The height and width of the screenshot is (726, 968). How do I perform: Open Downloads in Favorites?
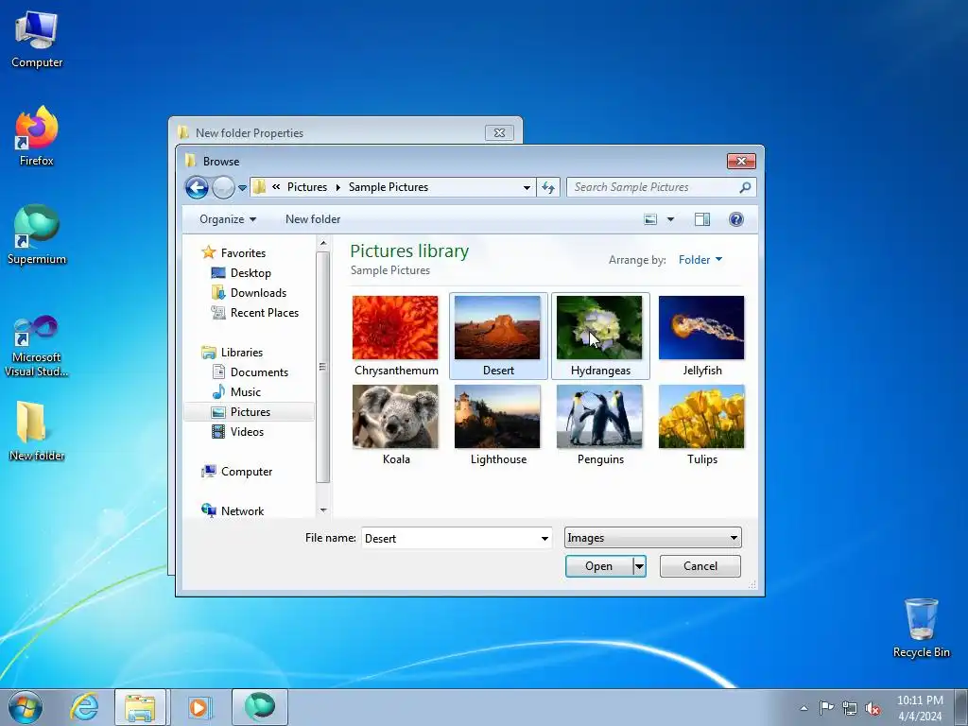(x=258, y=293)
